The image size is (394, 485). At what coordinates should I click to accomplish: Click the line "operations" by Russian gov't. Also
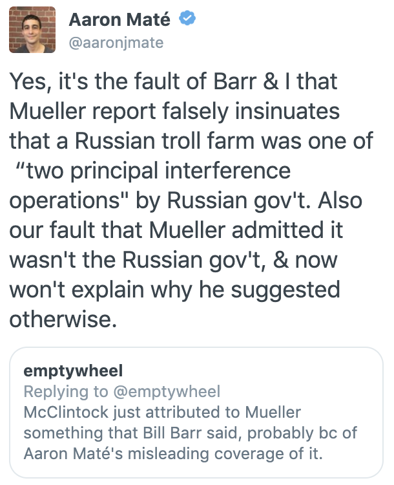coord(186,200)
